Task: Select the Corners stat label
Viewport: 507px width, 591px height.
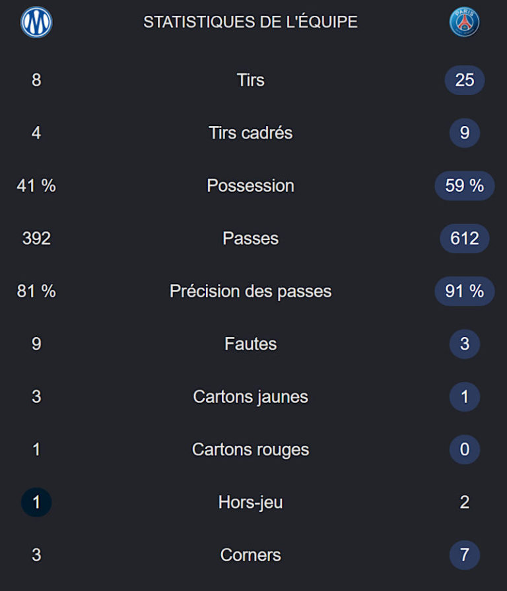Action: 250,555
